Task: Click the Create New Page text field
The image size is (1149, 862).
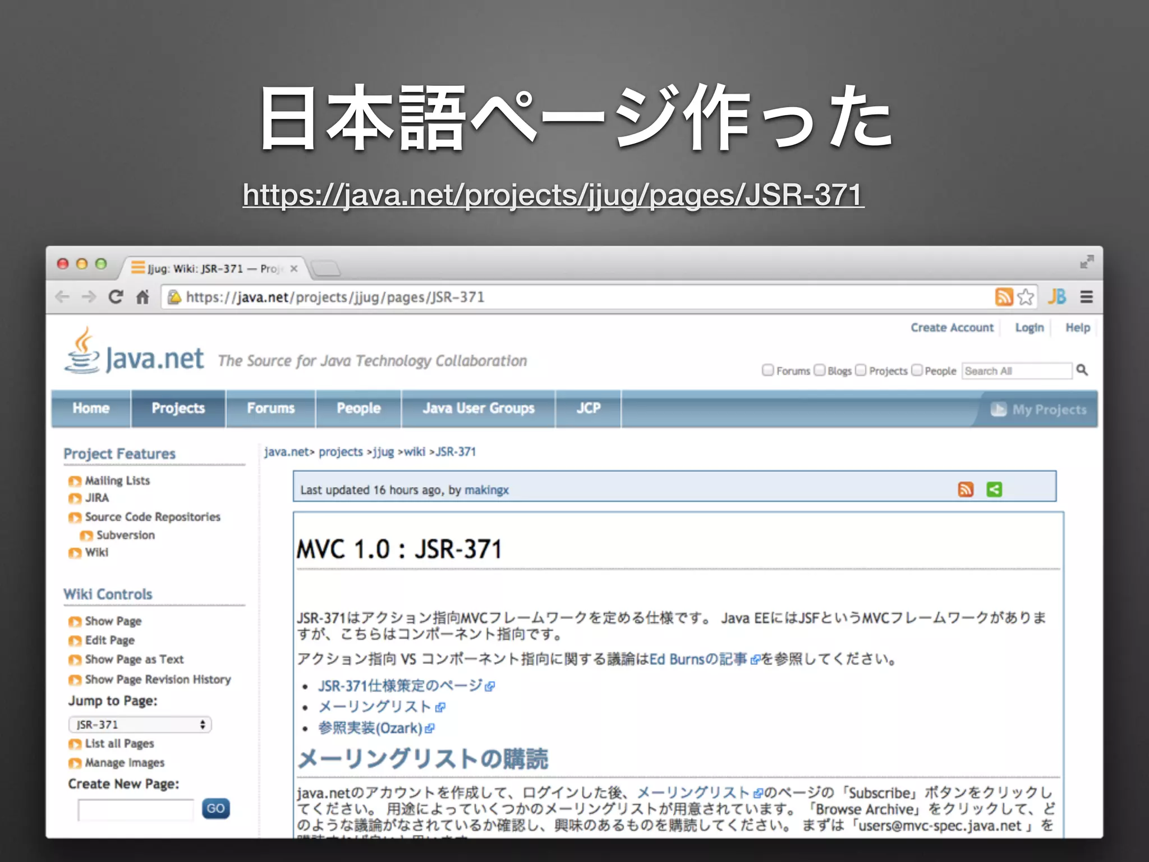Action: coord(136,810)
